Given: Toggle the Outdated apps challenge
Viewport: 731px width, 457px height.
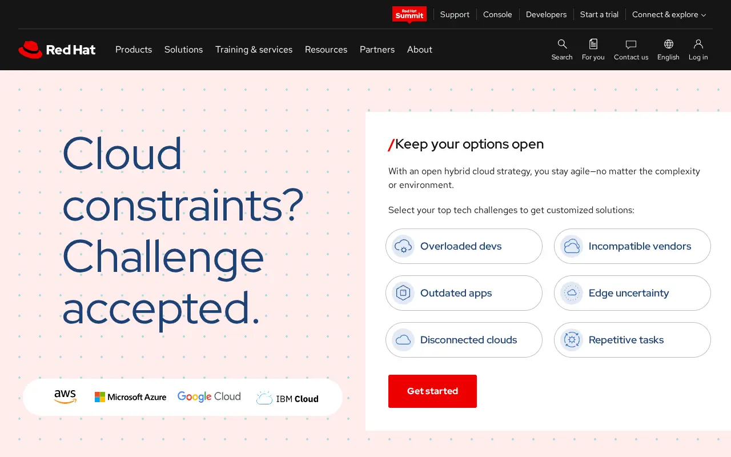Looking at the screenshot, I should tap(464, 293).
